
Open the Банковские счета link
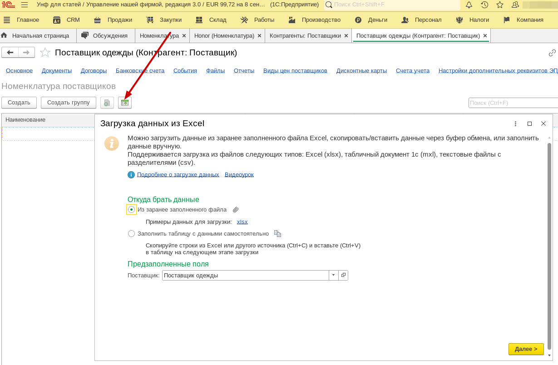[140, 71]
